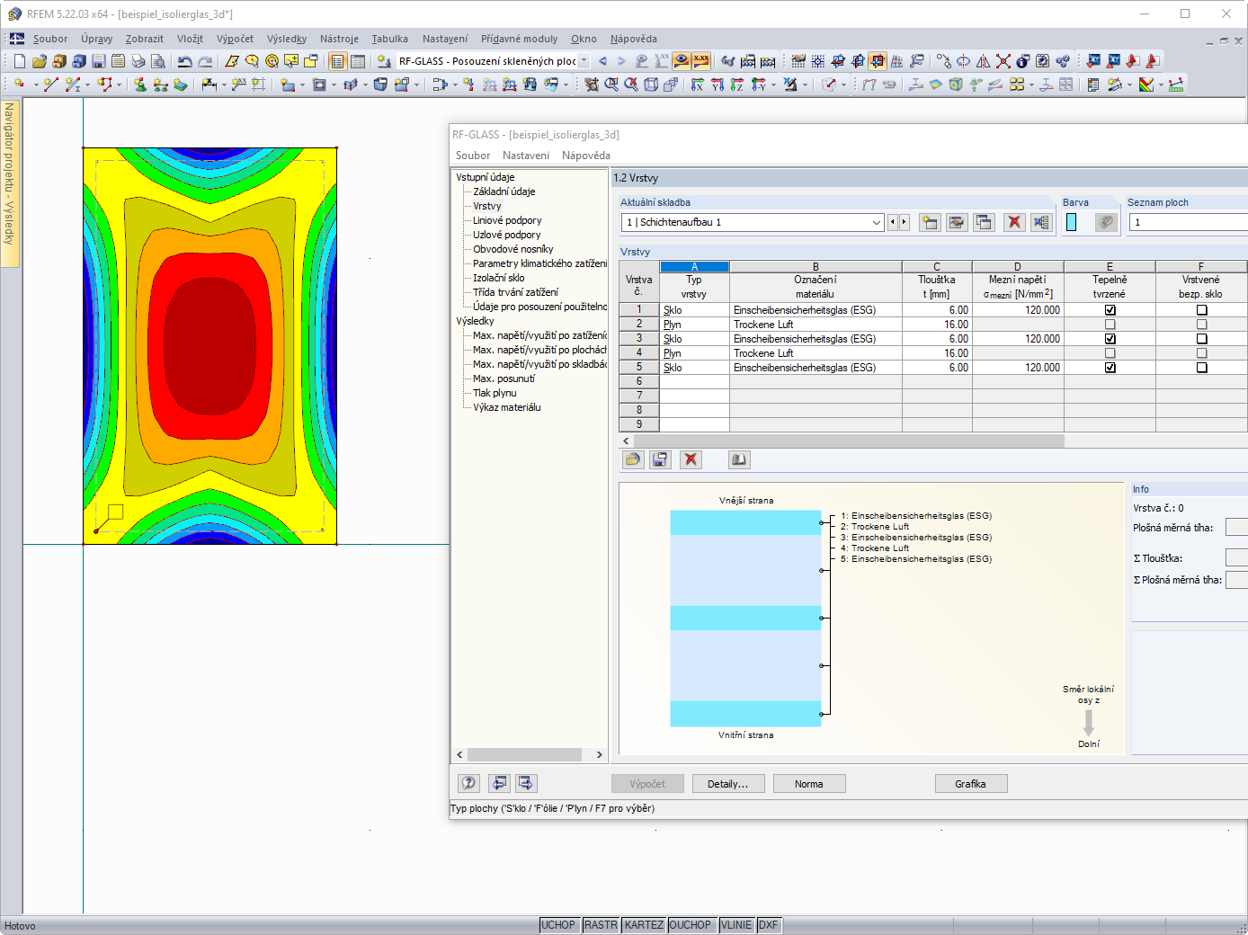The height and width of the screenshot is (935, 1248).
Task: Click the Barva cyan color swatch
Action: click(1071, 222)
